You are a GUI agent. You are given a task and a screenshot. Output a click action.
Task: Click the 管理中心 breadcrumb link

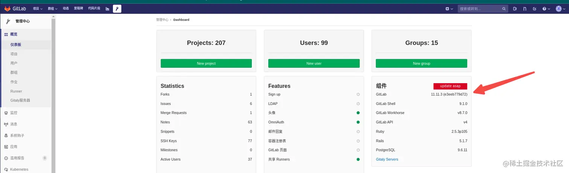162,19
